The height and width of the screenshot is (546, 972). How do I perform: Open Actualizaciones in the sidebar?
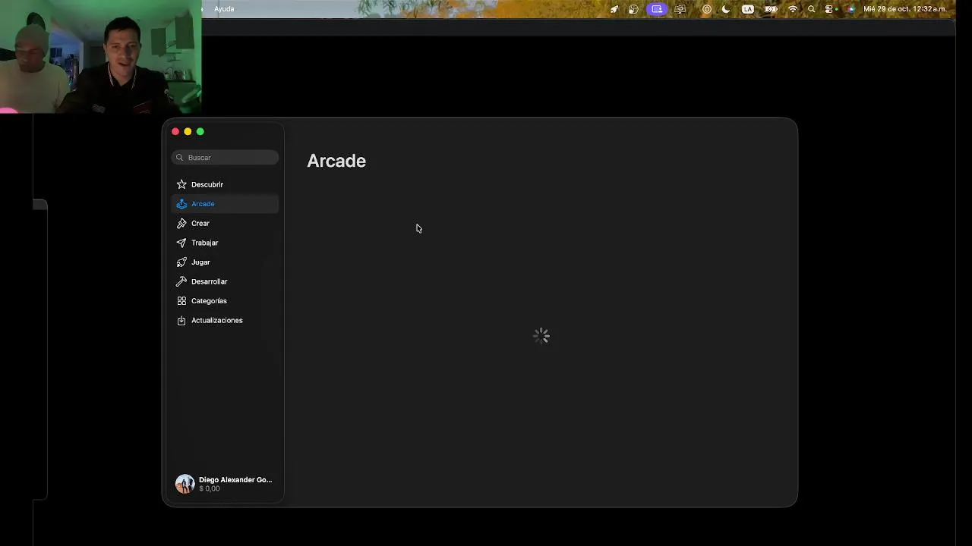click(x=225, y=320)
